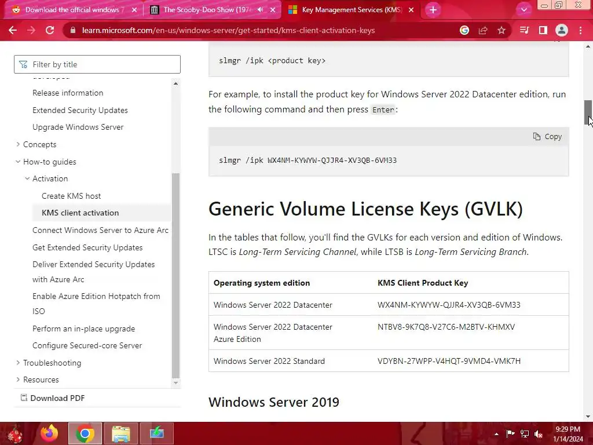
Task: Open Configure Secured-core Server
Action: pos(87,345)
